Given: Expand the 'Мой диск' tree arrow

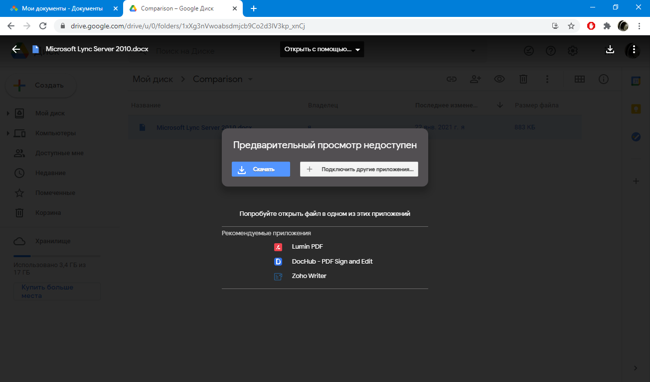Looking at the screenshot, I should point(8,113).
